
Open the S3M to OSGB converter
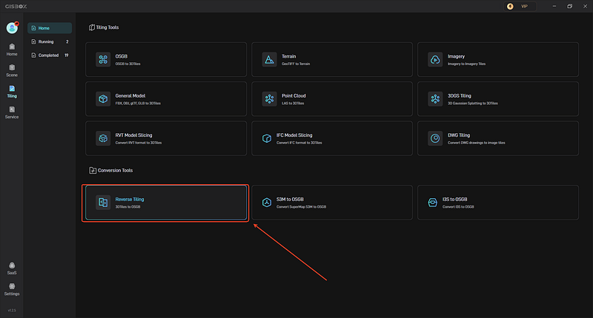coord(332,203)
